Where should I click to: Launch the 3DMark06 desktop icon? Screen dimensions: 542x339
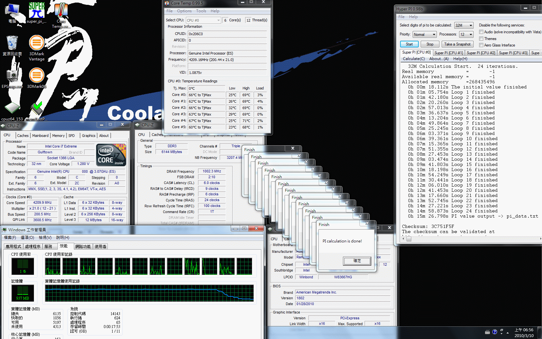(x=37, y=78)
